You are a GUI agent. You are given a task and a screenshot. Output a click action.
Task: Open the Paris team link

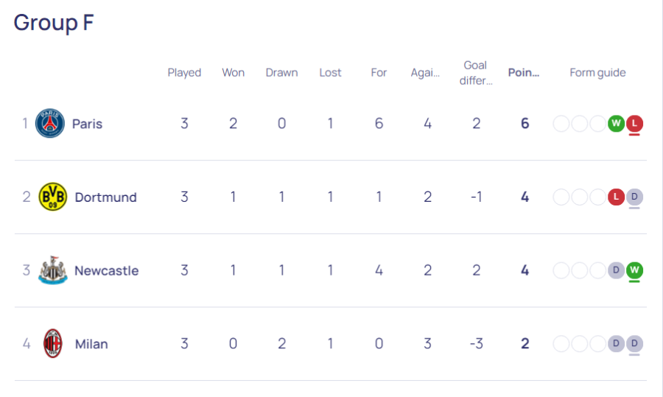coord(87,124)
